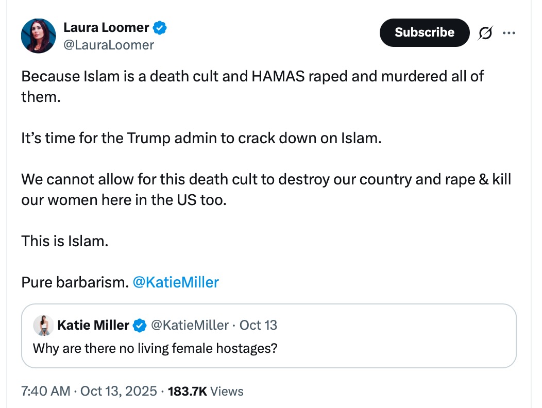The height and width of the screenshot is (408, 542).
Task: Click the Katie Miller name in quote
Action: tap(93, 325)
